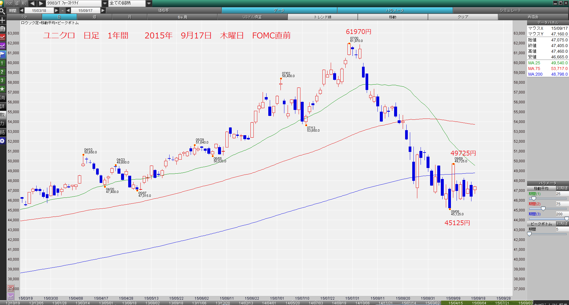Reset 移動平均 with 初期値 button
569x305 pixels.
coord(562,188)
